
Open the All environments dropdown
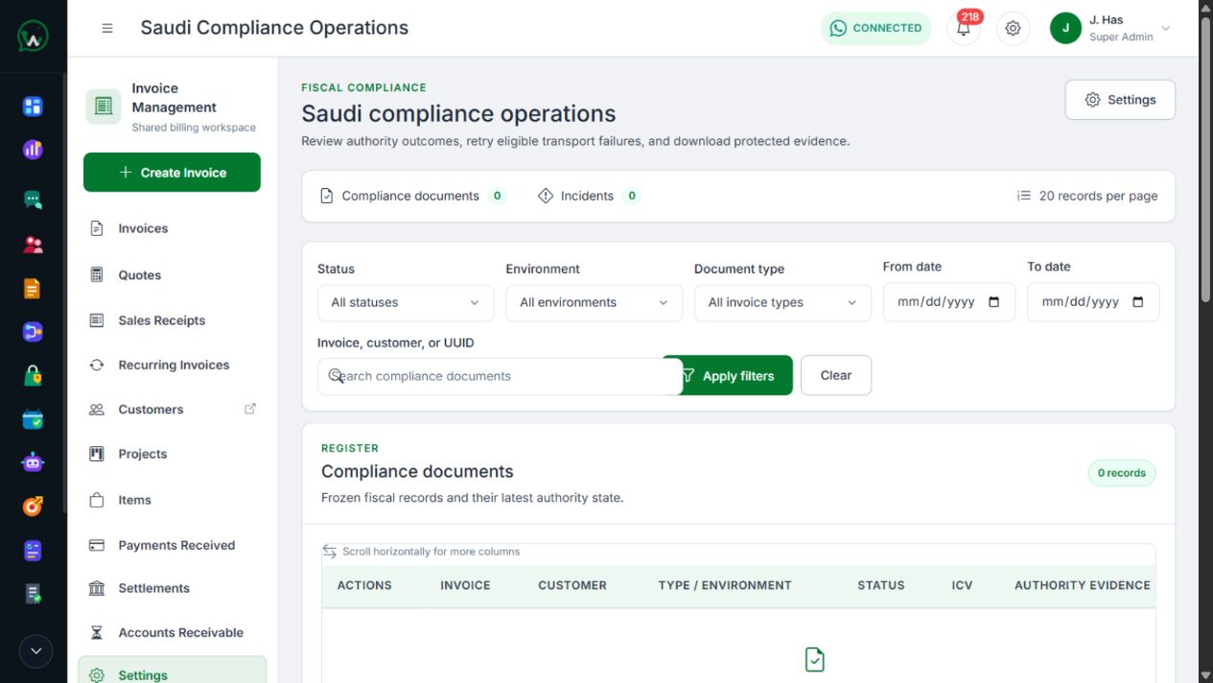coord(595,302)
